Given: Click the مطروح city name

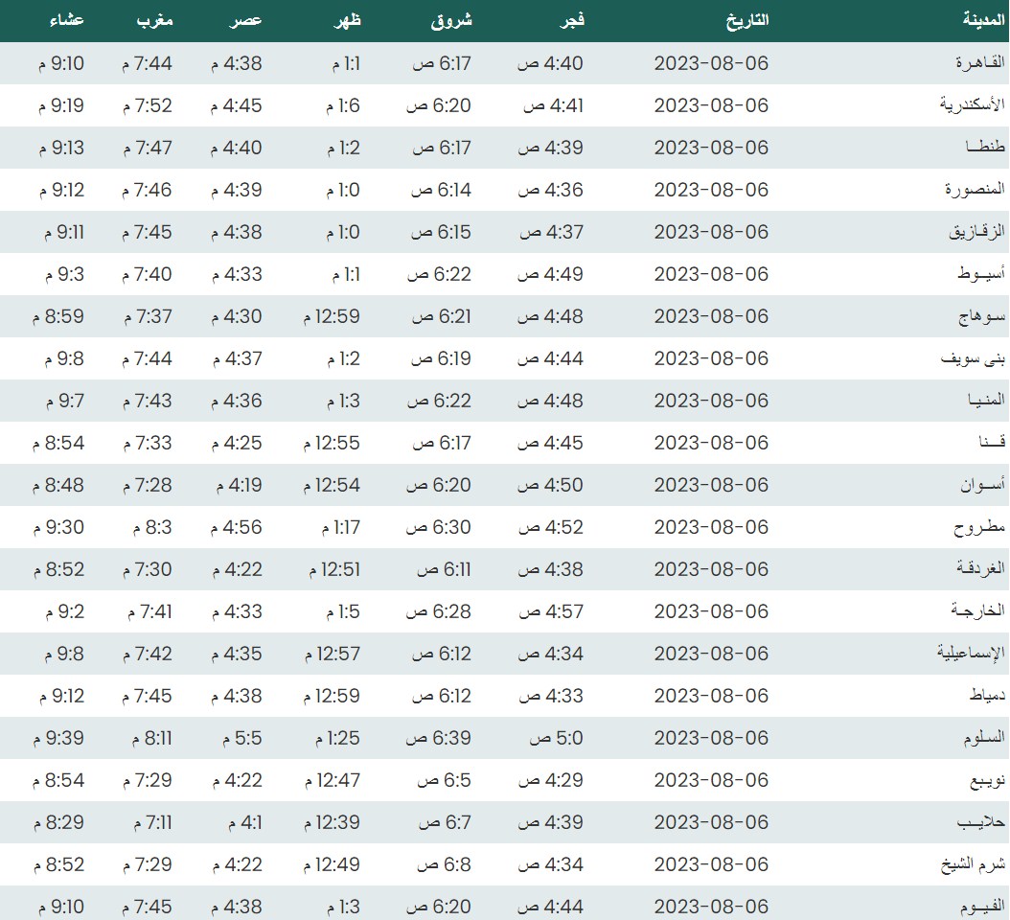Looking at the screenshot, I should coord(980,527).
